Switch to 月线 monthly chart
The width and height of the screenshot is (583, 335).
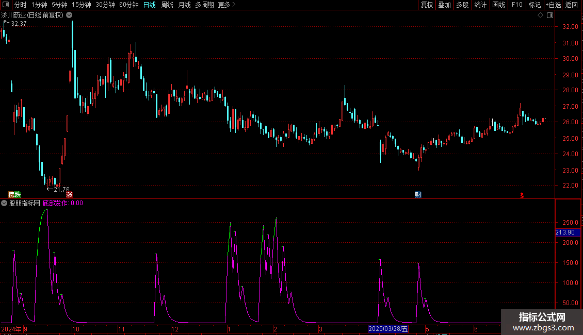[184, 5]
